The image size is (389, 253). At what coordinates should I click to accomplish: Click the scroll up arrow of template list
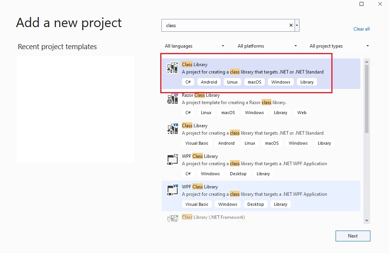[x=367, y=62]
